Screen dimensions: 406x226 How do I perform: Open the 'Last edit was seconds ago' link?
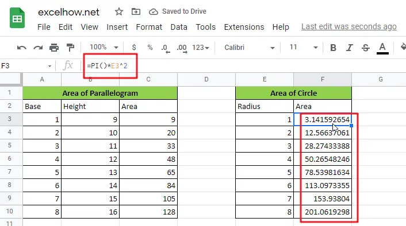click(x=348, y=26)
